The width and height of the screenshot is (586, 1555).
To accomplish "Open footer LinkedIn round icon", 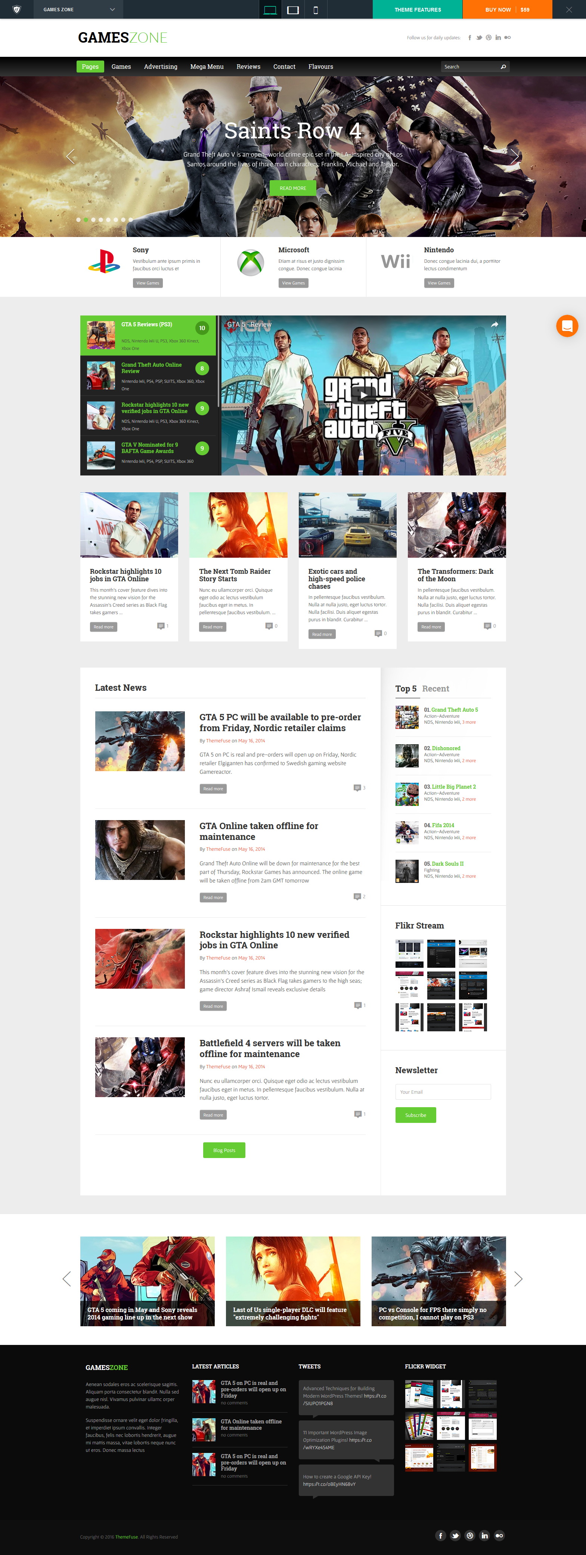I will point(485,1536).
